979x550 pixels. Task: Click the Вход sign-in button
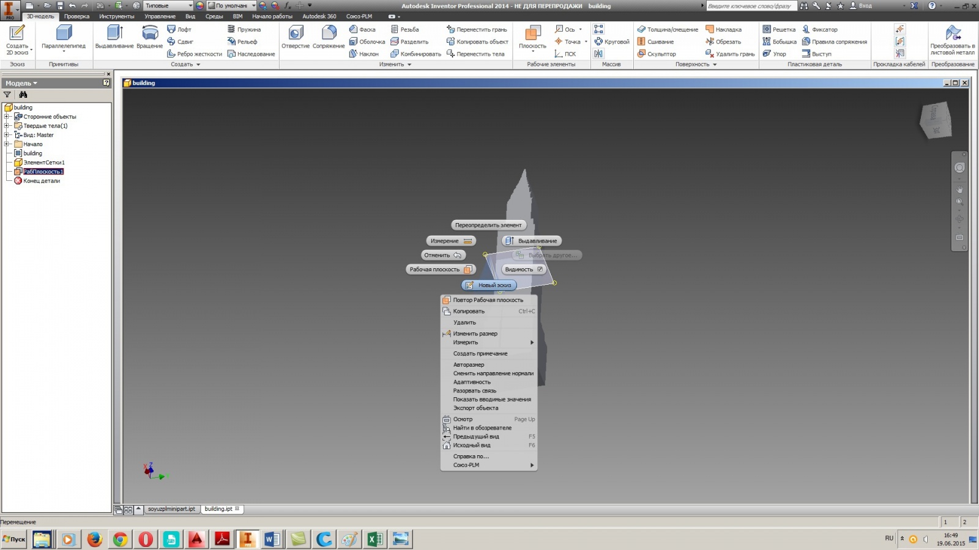coord(860,5)
